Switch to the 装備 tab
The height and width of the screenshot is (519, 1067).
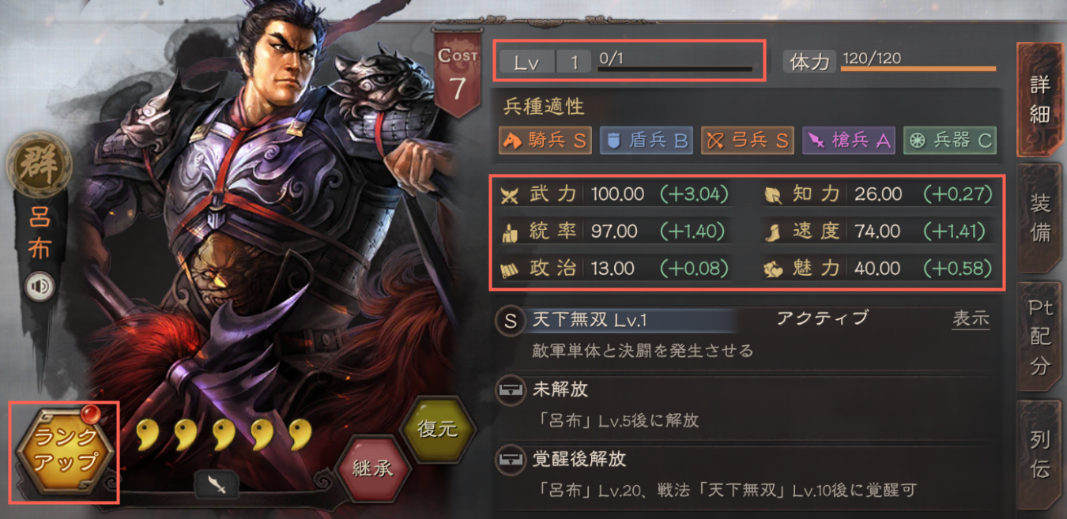tap(1039, 217)
